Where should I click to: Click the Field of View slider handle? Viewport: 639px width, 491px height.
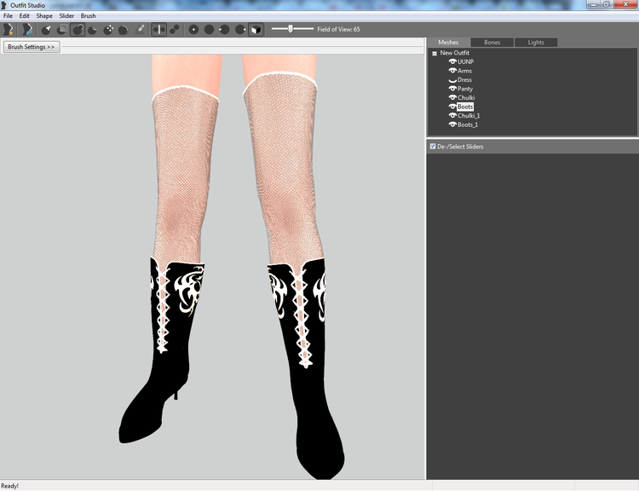pyautogui.click(x=291, y=28)
